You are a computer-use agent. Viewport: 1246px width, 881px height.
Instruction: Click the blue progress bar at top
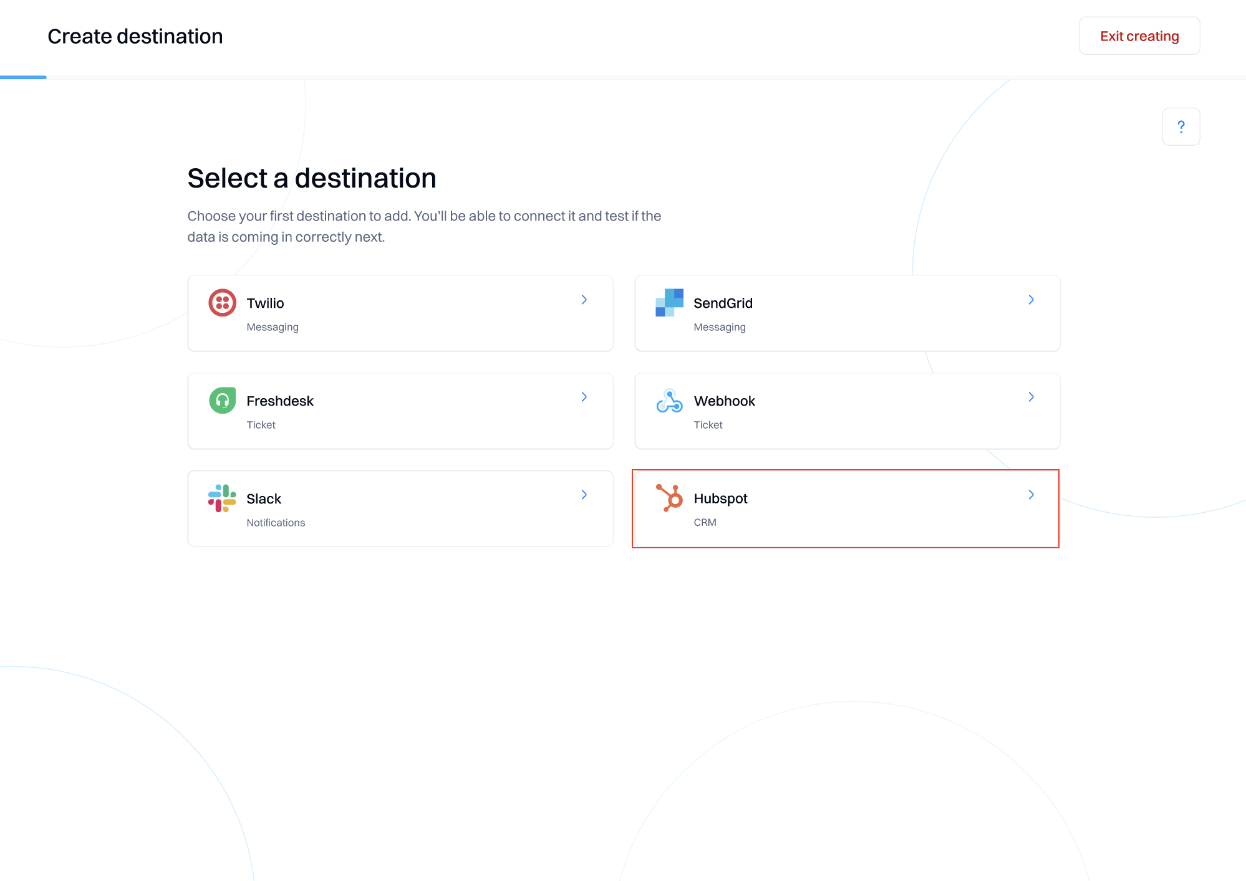tap(23, 77)
